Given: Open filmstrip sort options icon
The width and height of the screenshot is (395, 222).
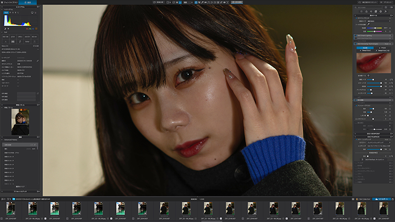Looking at the screenshot, I should [x=3, y=199].
